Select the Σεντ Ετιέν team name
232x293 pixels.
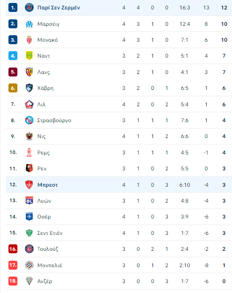50,233
